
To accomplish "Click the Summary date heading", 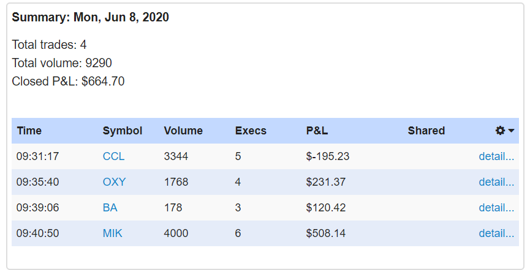I will point(91,18).
